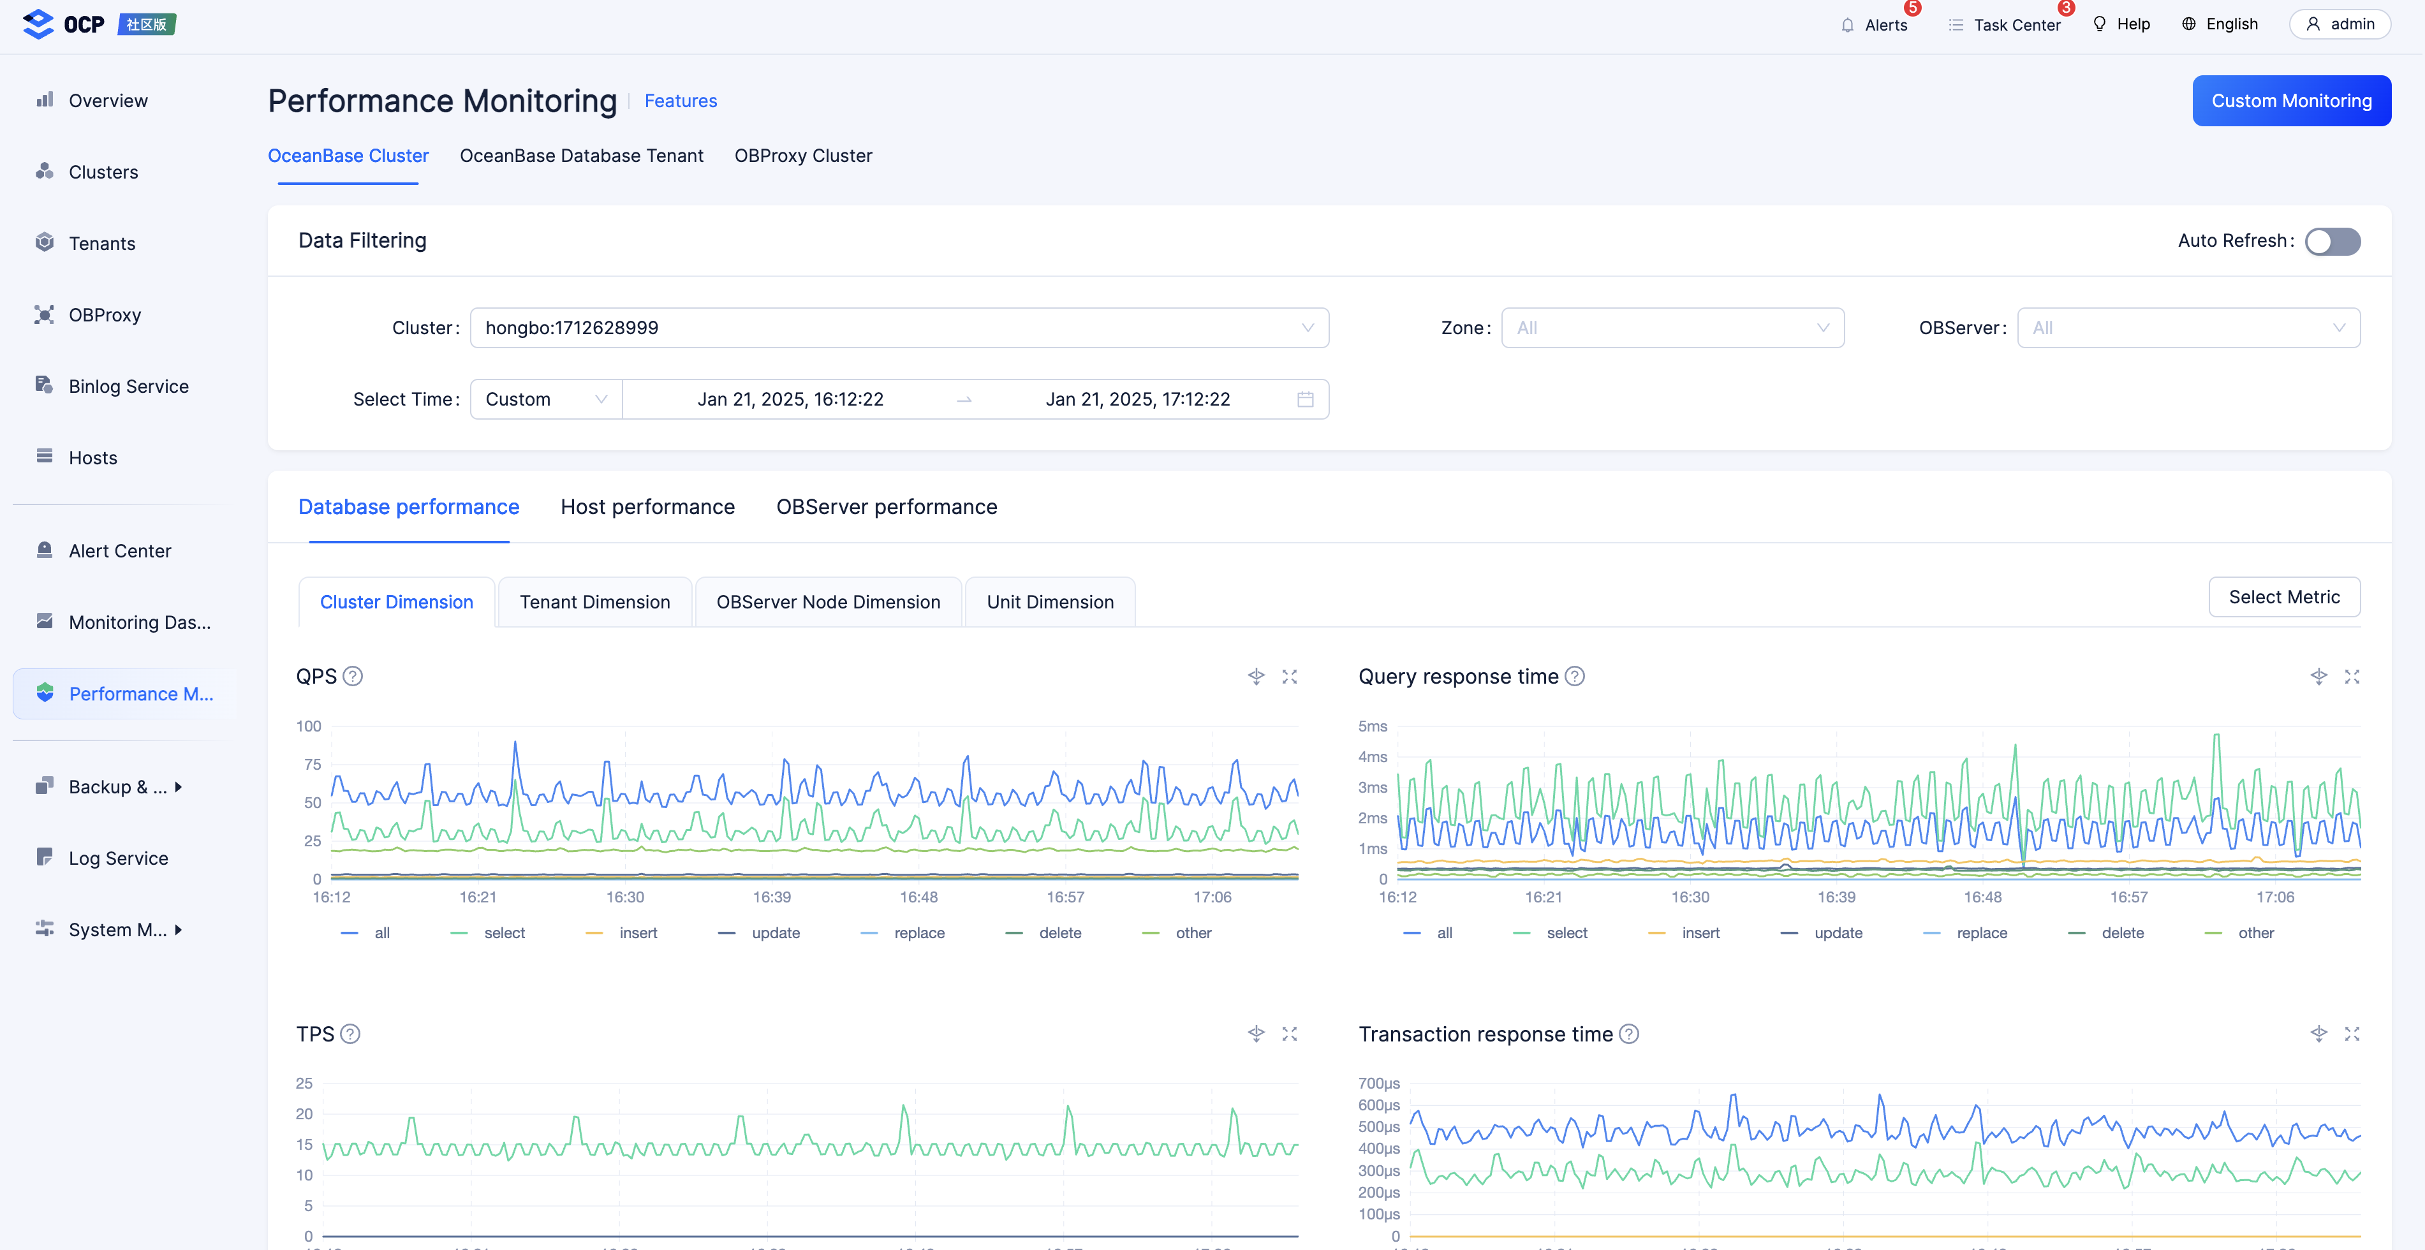The height and width of the screenshot is (1250, 2425).
Task: Switch to OBServer performance tab
Action: (x=886, y=508)
